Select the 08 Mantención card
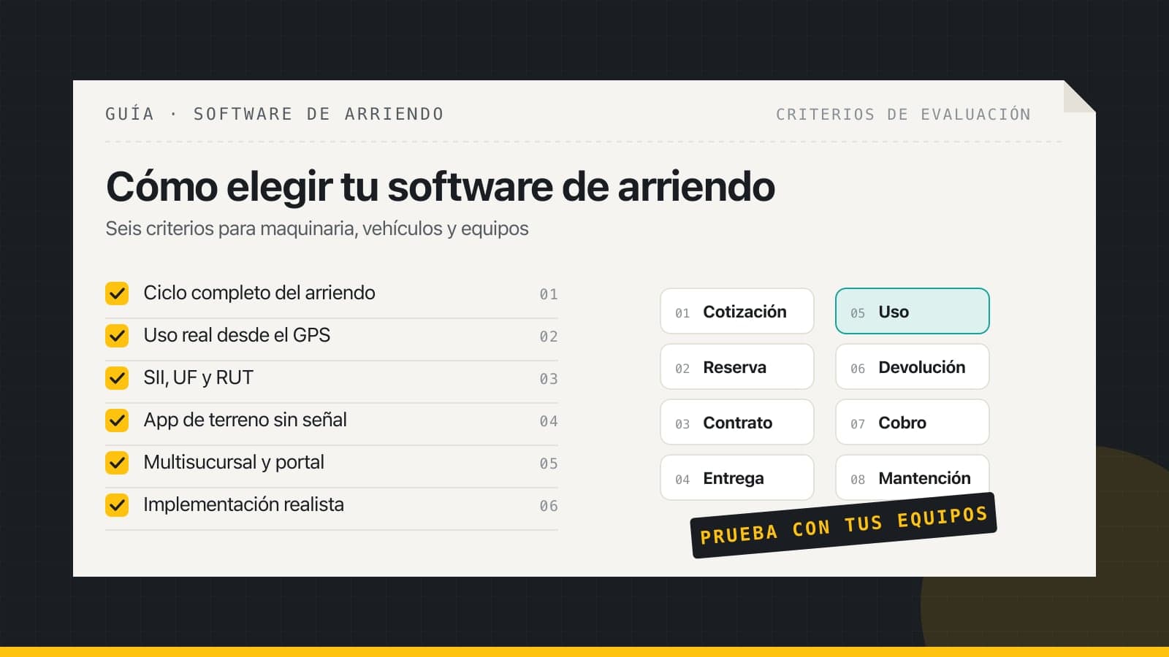The height and width of the screenshot is (657, 1169). [x=913, y=477]
